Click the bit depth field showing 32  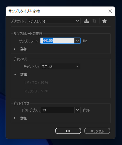click(57, 110)
